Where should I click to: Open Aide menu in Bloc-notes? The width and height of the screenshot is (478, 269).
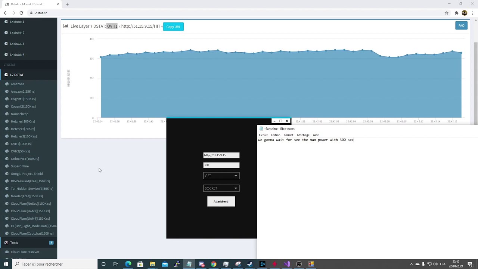(316, 135)
